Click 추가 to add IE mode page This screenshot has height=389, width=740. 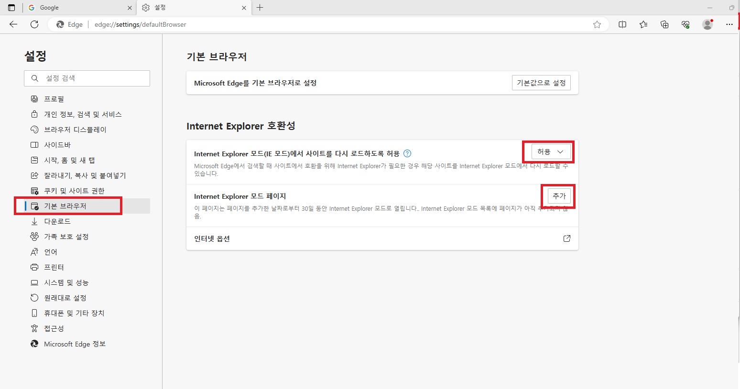click(559, 196)
